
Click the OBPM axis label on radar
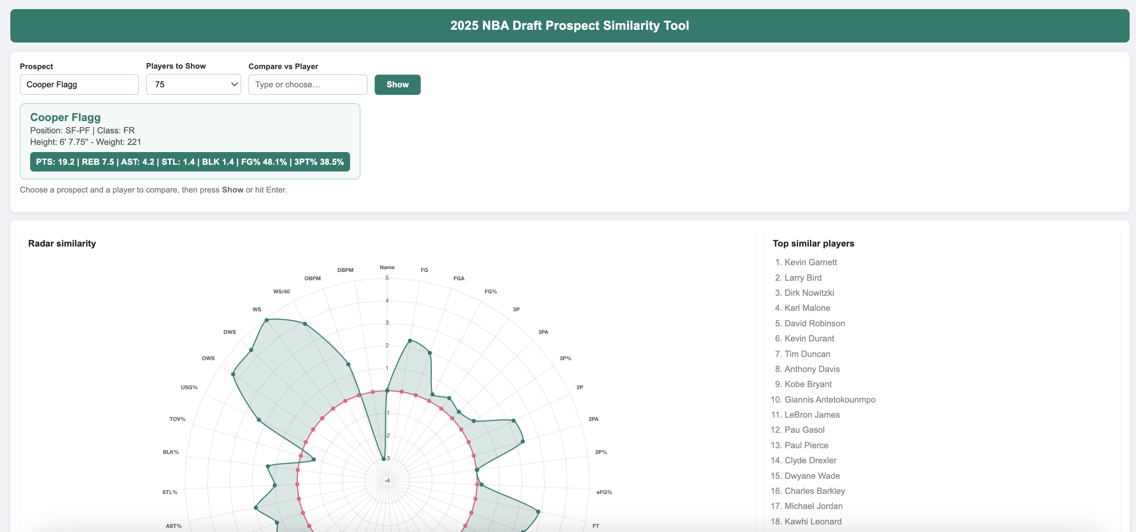click(x=312, y=278)
